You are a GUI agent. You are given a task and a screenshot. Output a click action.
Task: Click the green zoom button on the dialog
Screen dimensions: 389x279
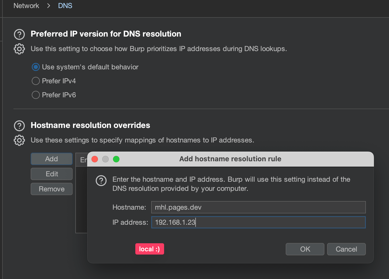tap(116, 159)
